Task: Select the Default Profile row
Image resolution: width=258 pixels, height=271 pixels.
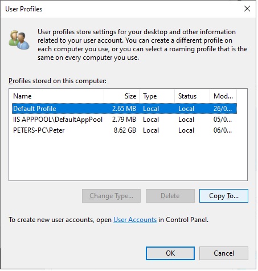Action: point(125,109)
